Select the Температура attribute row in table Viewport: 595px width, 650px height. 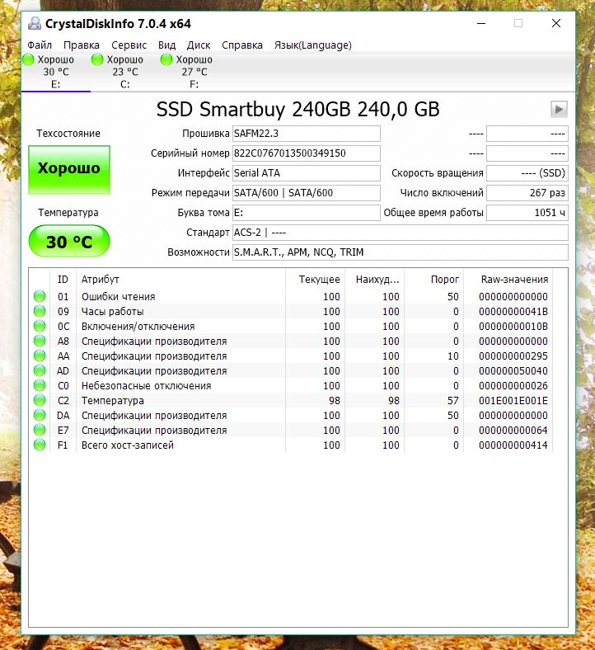[x=291, y=400]
